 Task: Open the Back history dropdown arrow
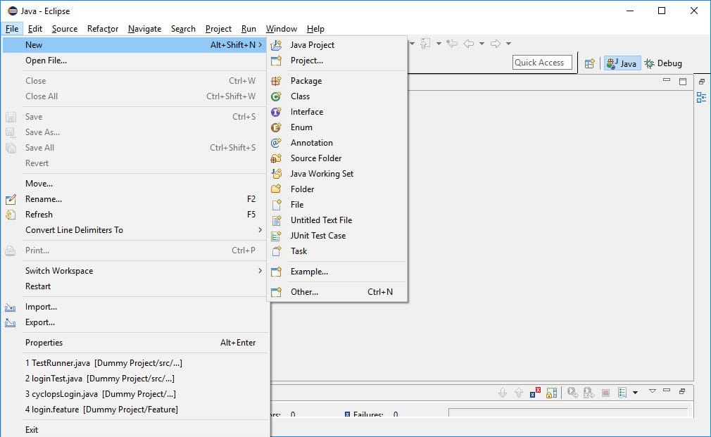[x=482, y=44]
